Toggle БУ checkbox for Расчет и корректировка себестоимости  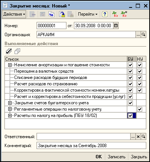(x=130, y=96)
